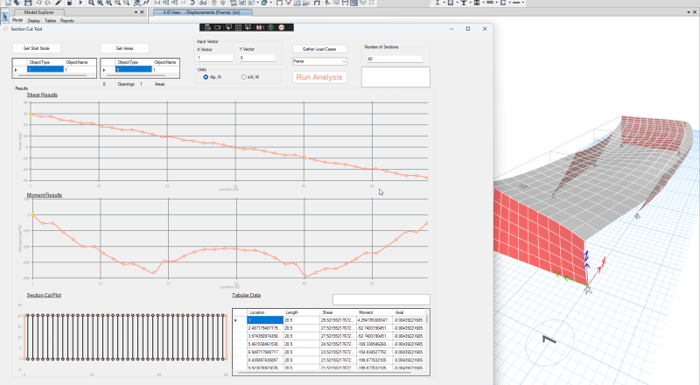Switch to the Reports tab
Image resolution: width=700 pixels, height=385 pixels.
[x=67, y=20]
